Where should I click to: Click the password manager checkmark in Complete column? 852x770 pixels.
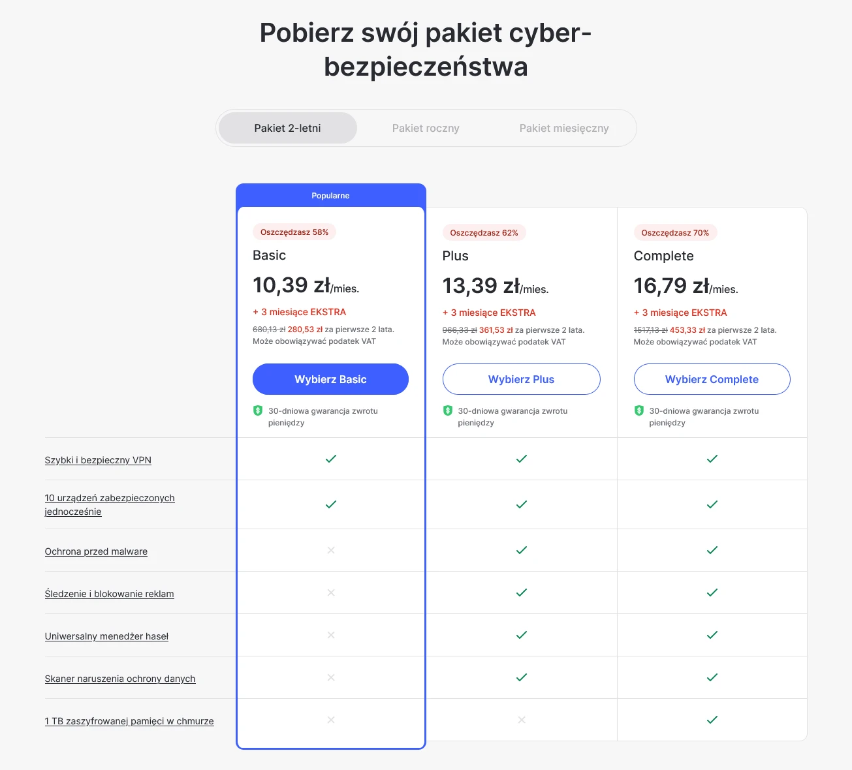[x=712, y=635]
